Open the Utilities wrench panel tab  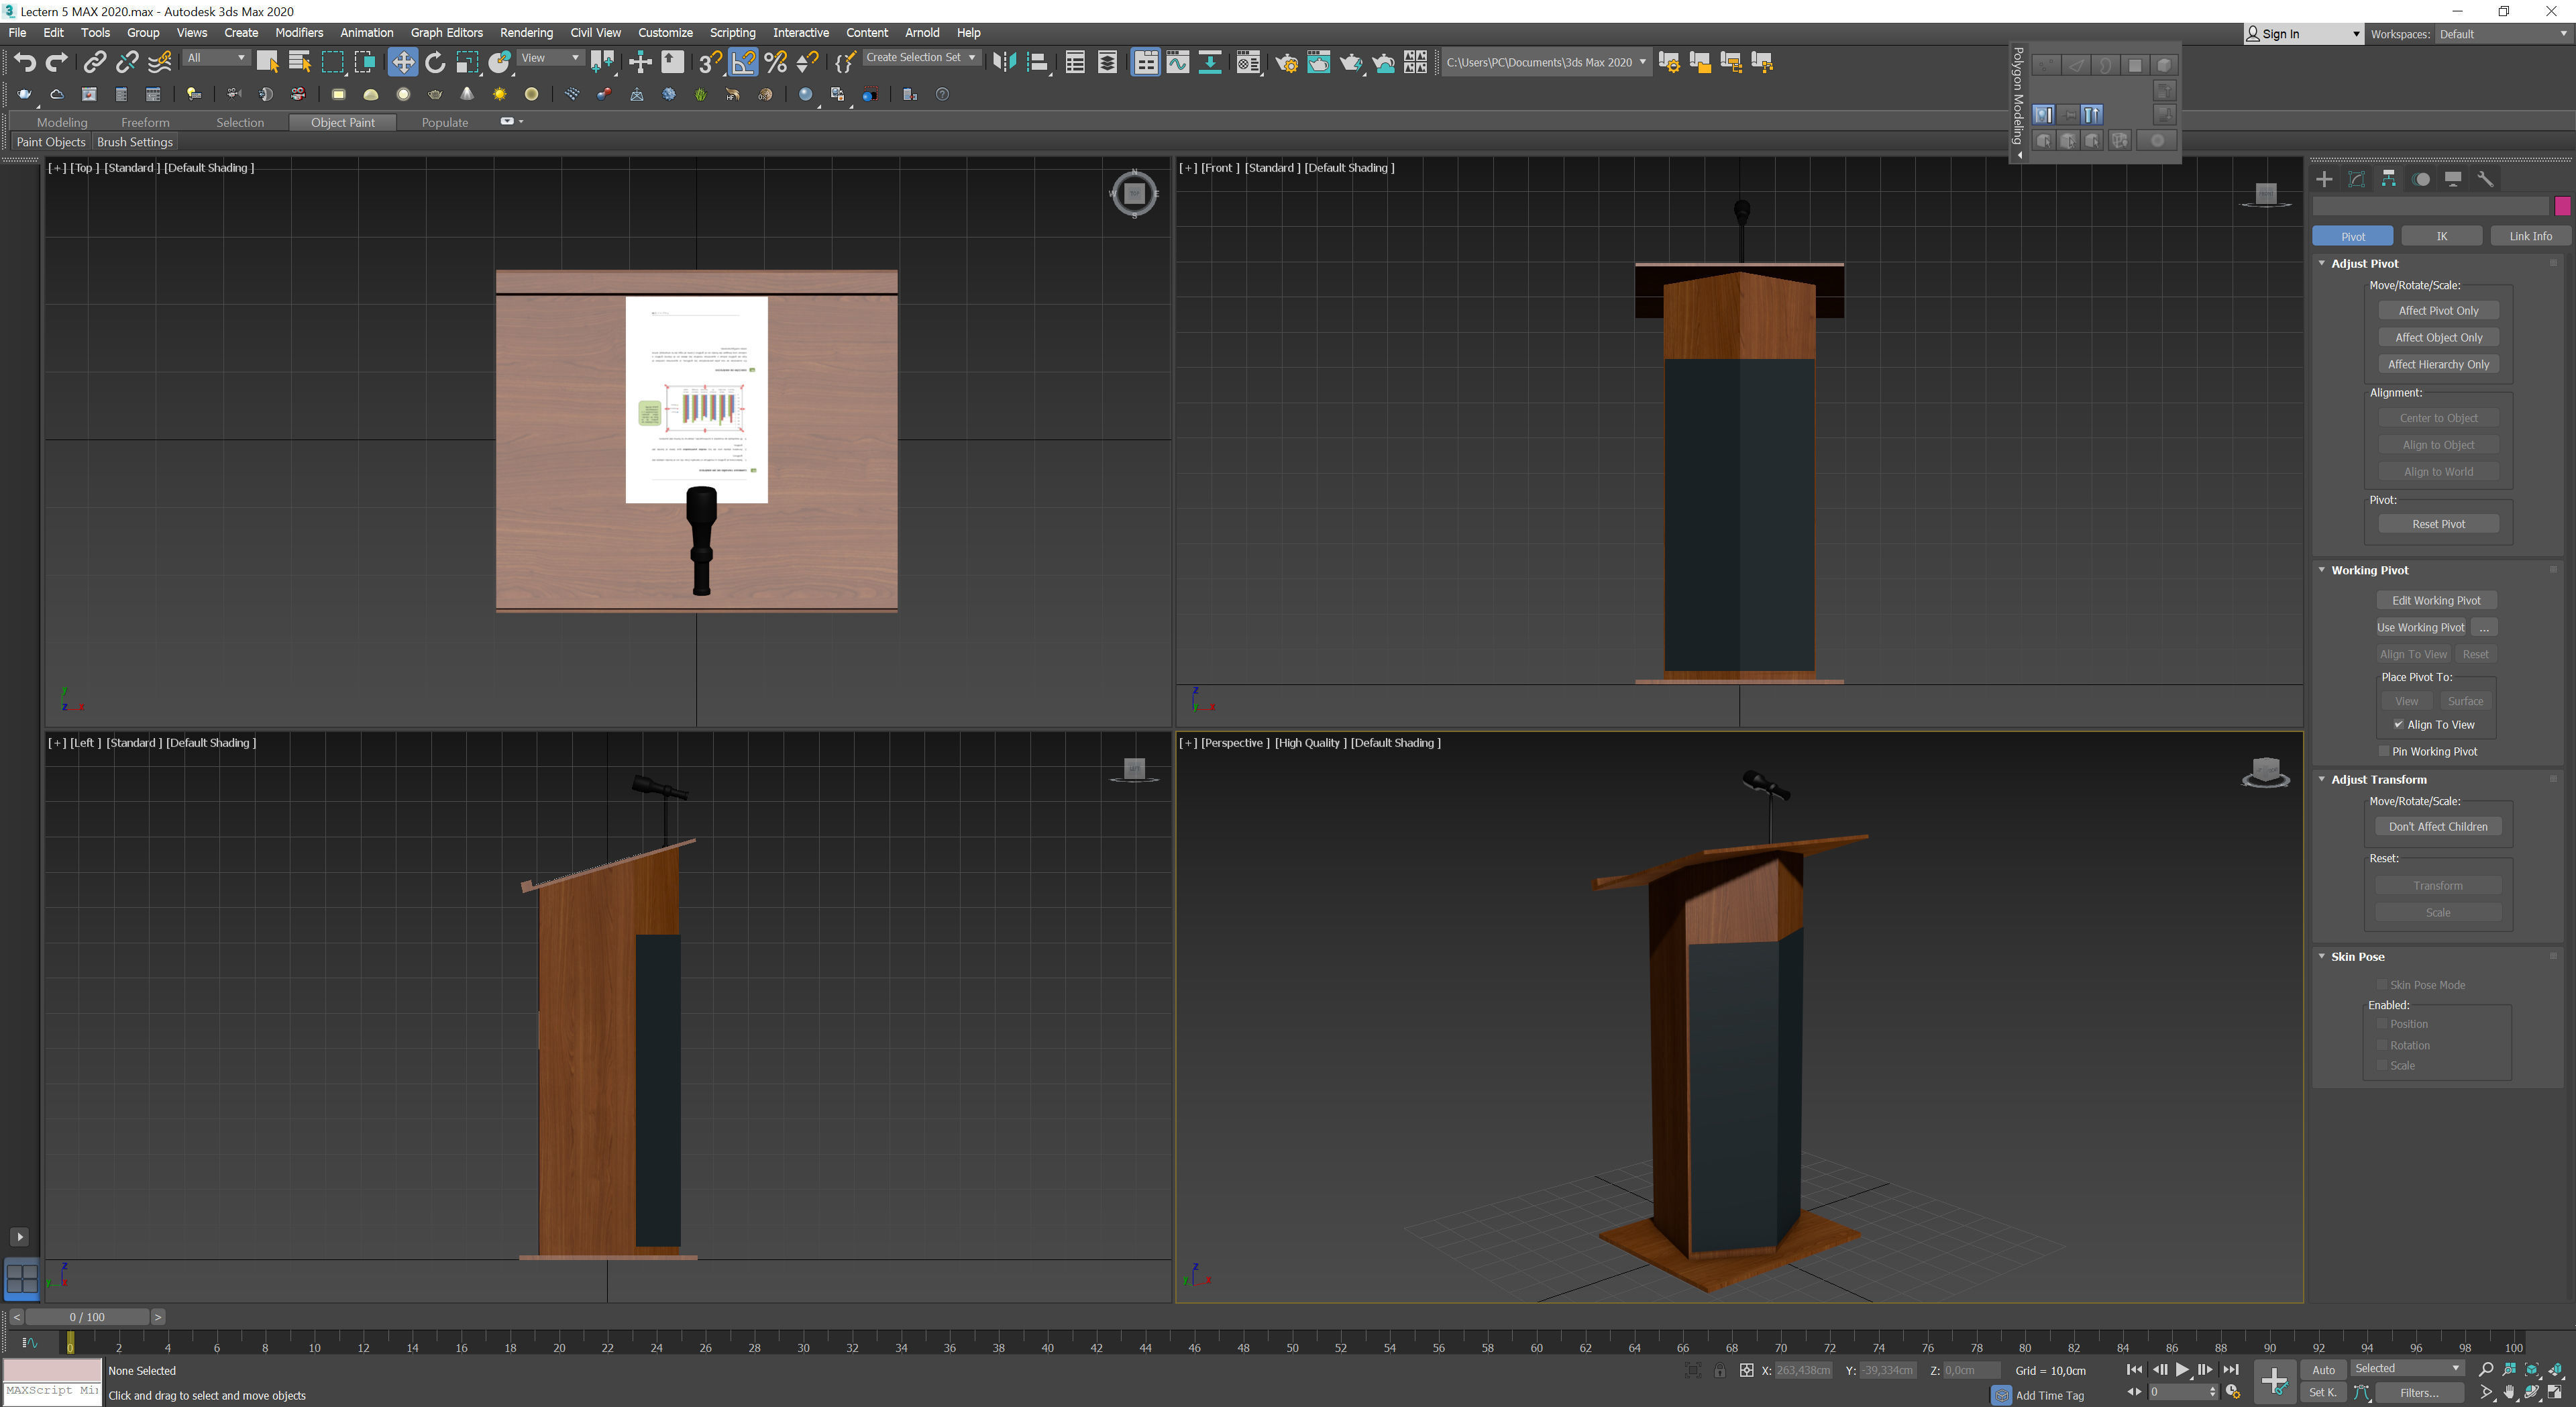coord(2485,179)
